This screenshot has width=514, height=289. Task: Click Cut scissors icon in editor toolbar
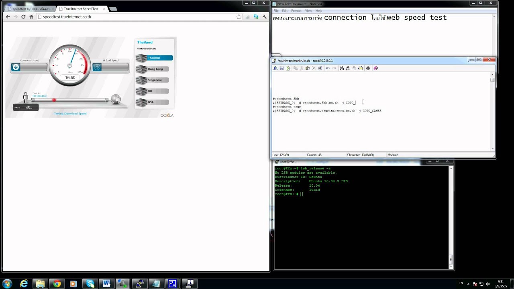pyautogui.click(x=302, y=68)
